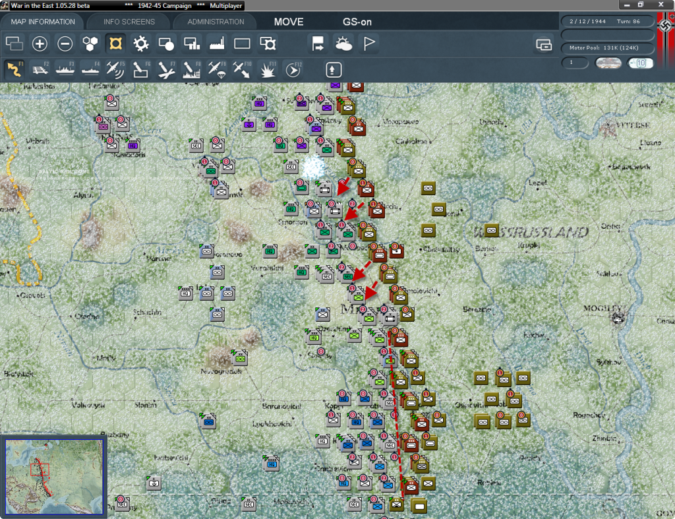Click the MOVE mode label
This screenshot has height=519, width=675.
[289, 22]
